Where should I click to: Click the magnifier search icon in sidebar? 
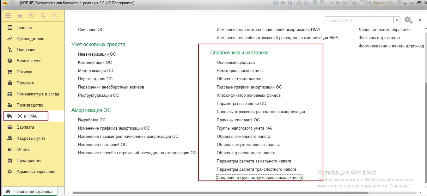(x=43, y=16)
